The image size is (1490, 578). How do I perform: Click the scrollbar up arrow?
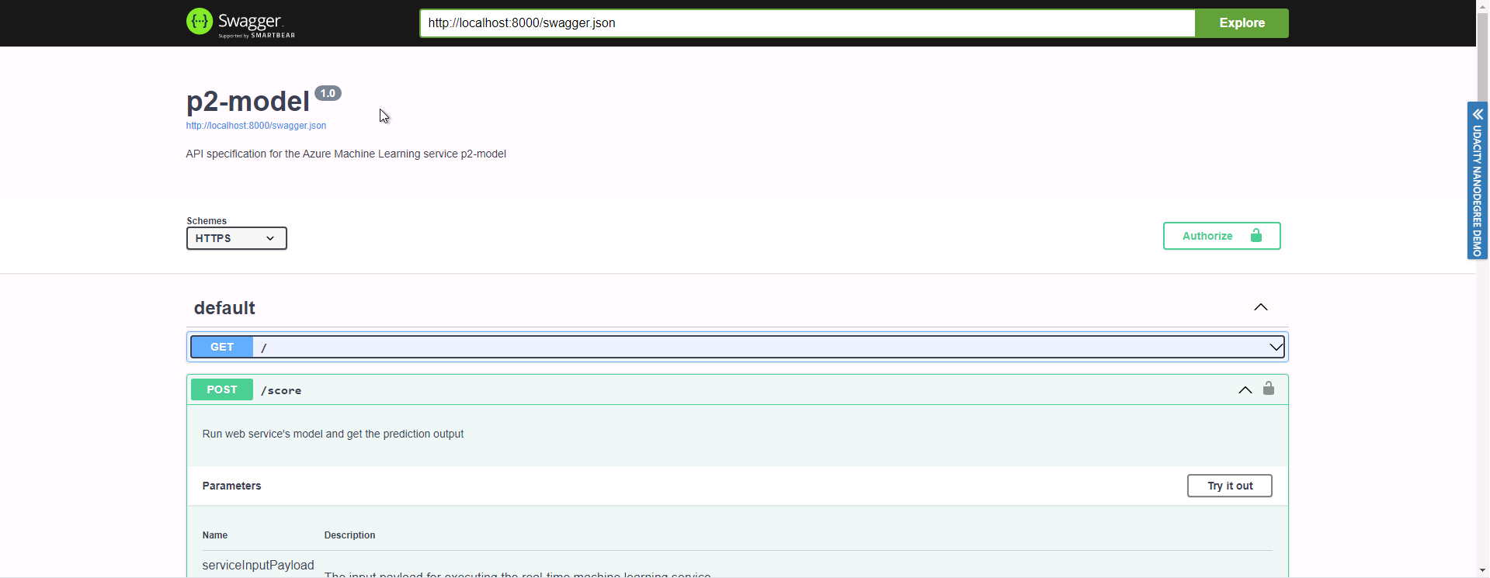(x=1483, y=6)
